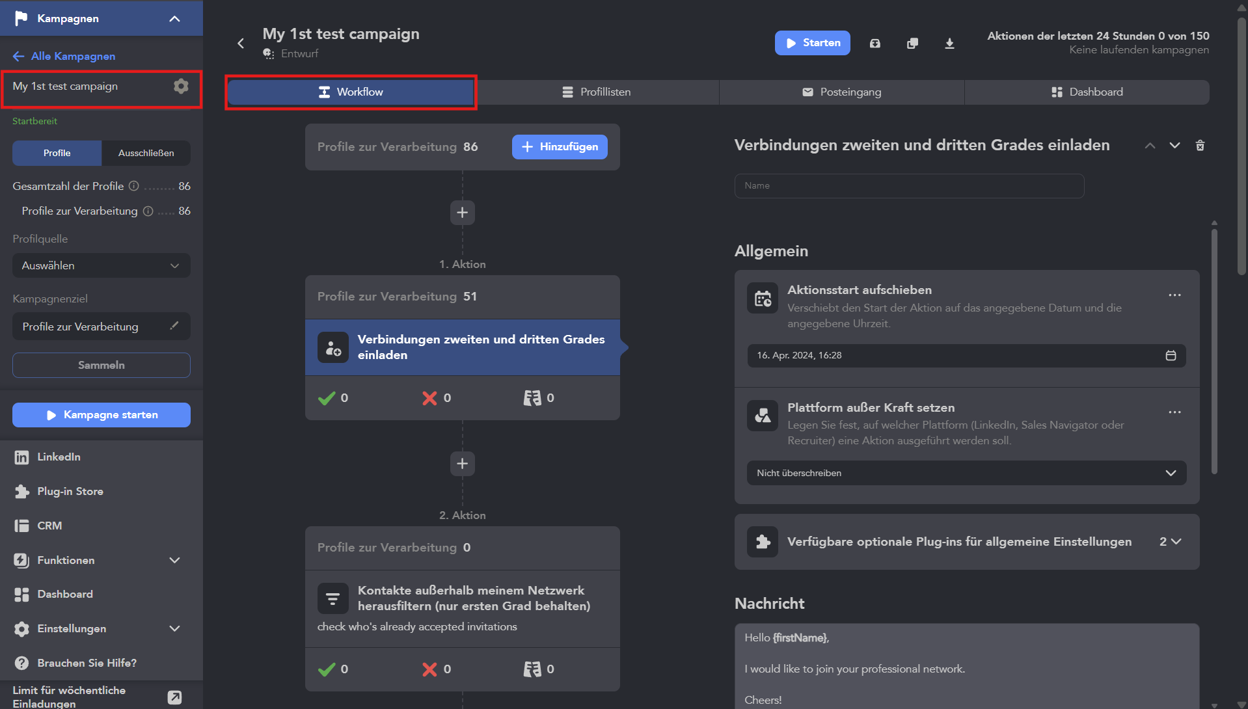Add step with plus above 1. Aktion
The image size is (1248, 709).
coord(462,213)
